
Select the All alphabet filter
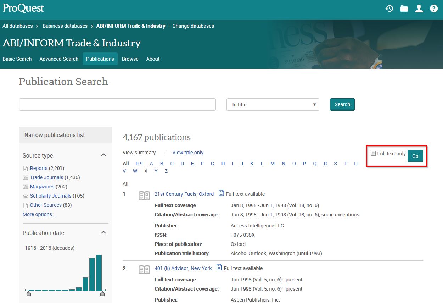(126, 164)
